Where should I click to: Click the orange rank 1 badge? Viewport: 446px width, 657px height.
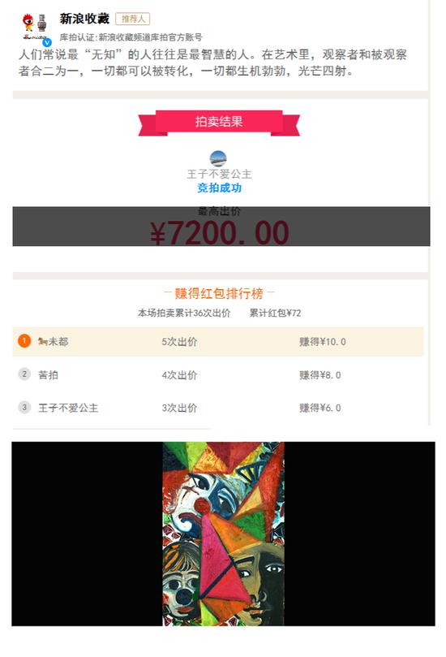pyautogui.click(x=24, y=341)
